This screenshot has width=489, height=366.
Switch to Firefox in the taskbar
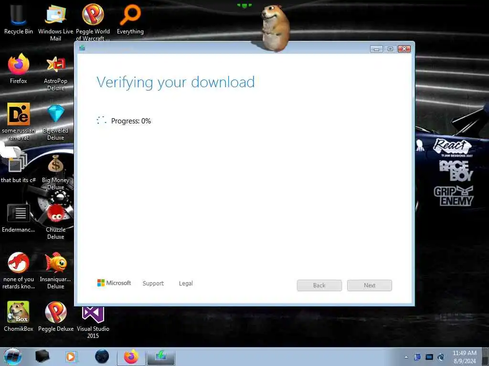coord(131,357)
